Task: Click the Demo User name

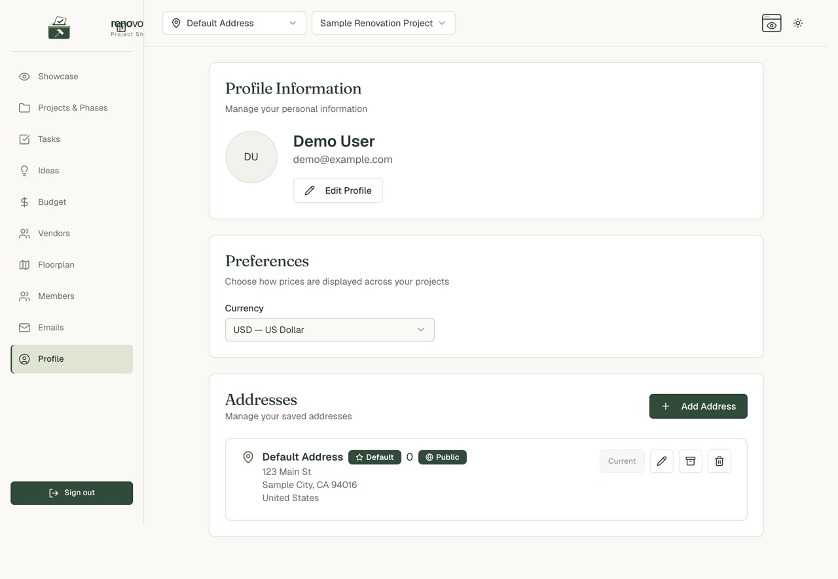Action: tap(334, 141)
